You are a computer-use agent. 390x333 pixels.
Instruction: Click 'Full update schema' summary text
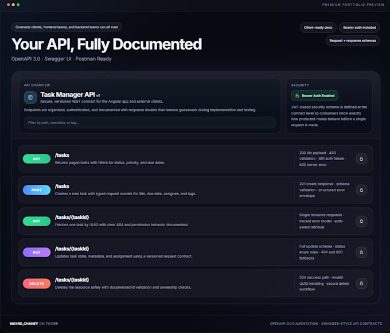322,252
